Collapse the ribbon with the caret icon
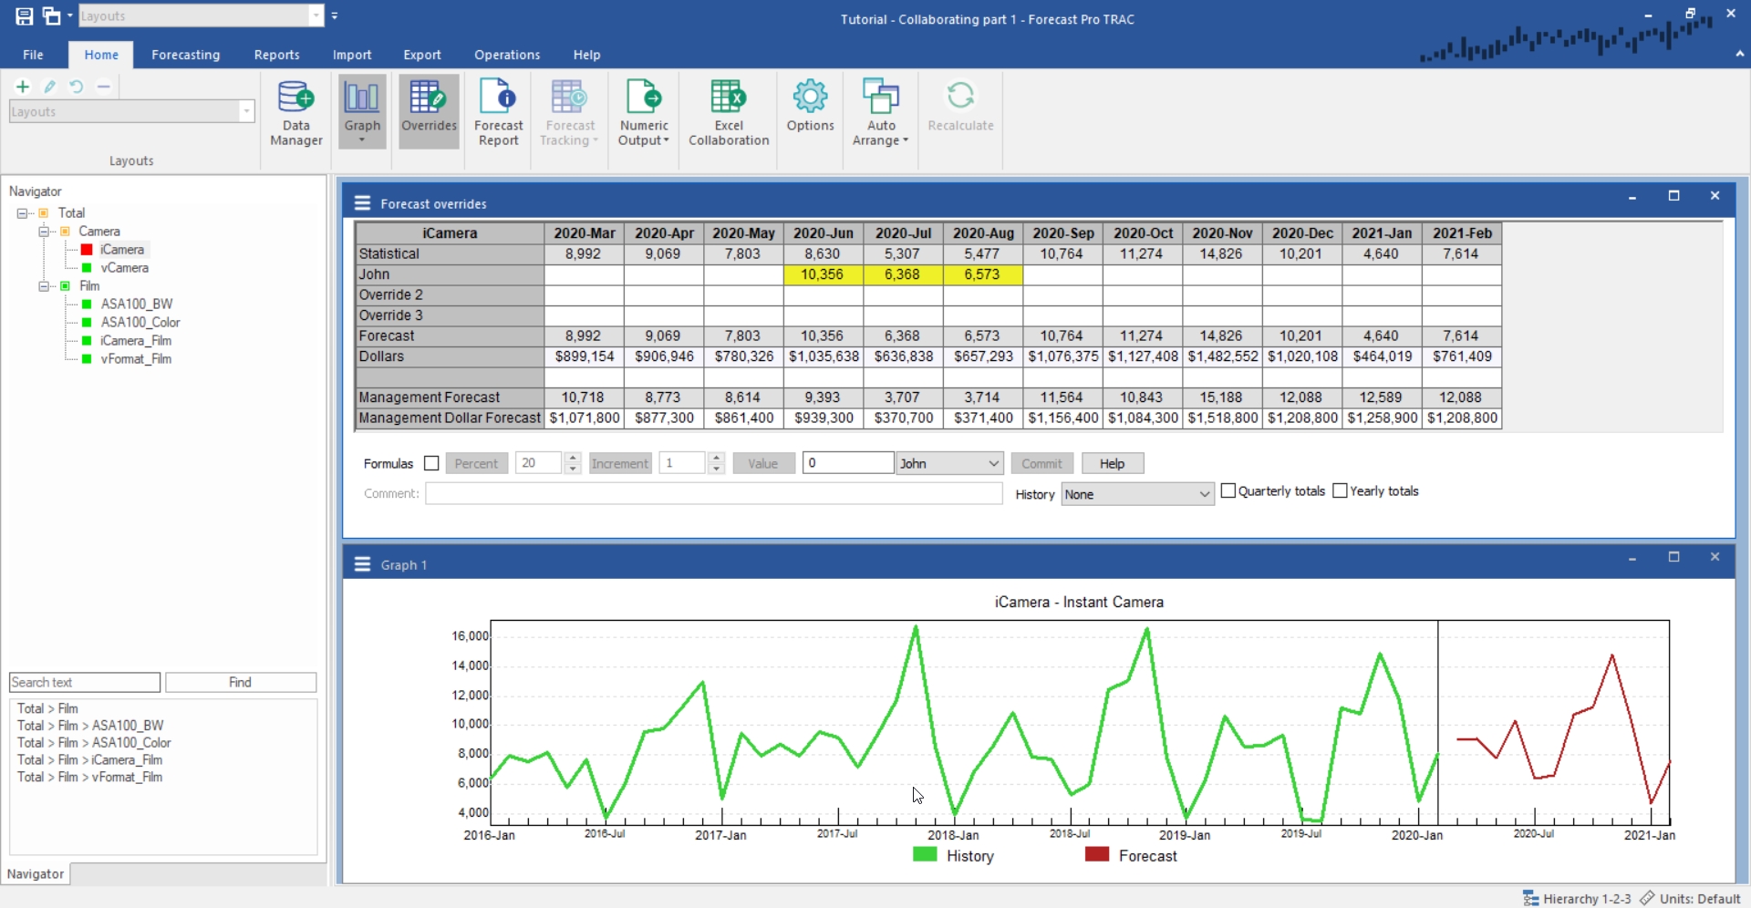This screenshot has width=1751, height=908. tap(1739, 54)
